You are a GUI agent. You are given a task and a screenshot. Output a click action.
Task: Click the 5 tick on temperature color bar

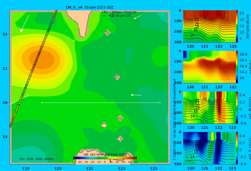[241, 38]
